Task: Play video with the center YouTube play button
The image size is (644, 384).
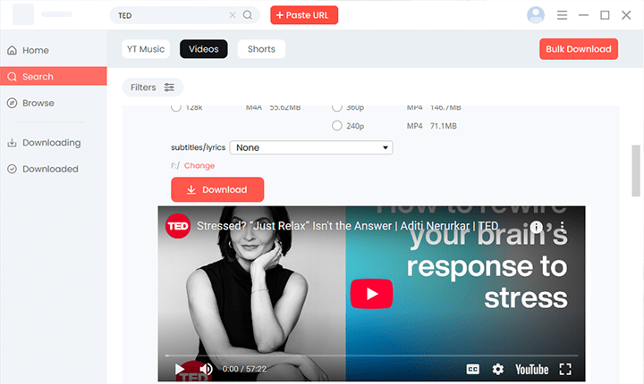Action: click(371, 294)
